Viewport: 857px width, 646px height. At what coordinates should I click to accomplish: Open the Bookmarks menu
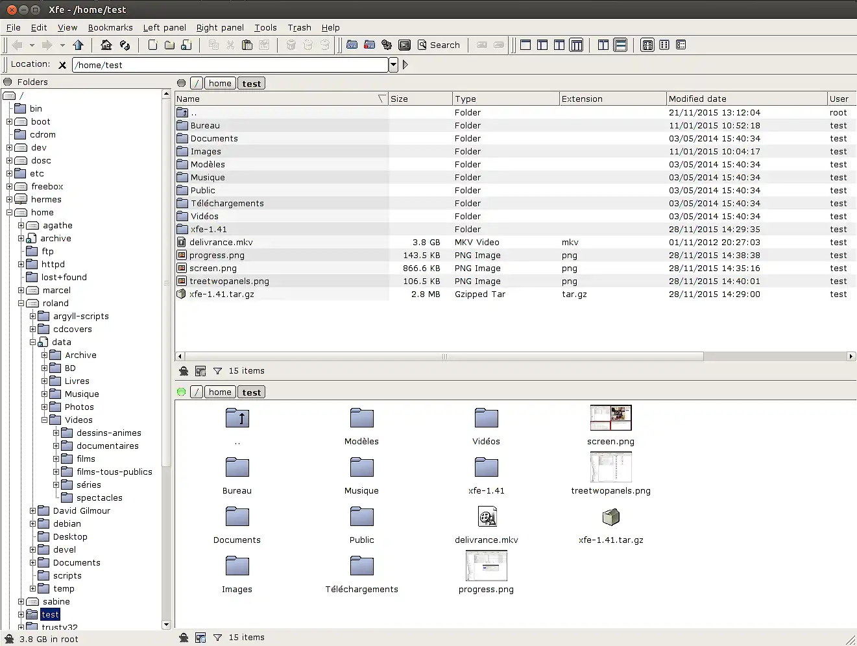pos(110,27)
